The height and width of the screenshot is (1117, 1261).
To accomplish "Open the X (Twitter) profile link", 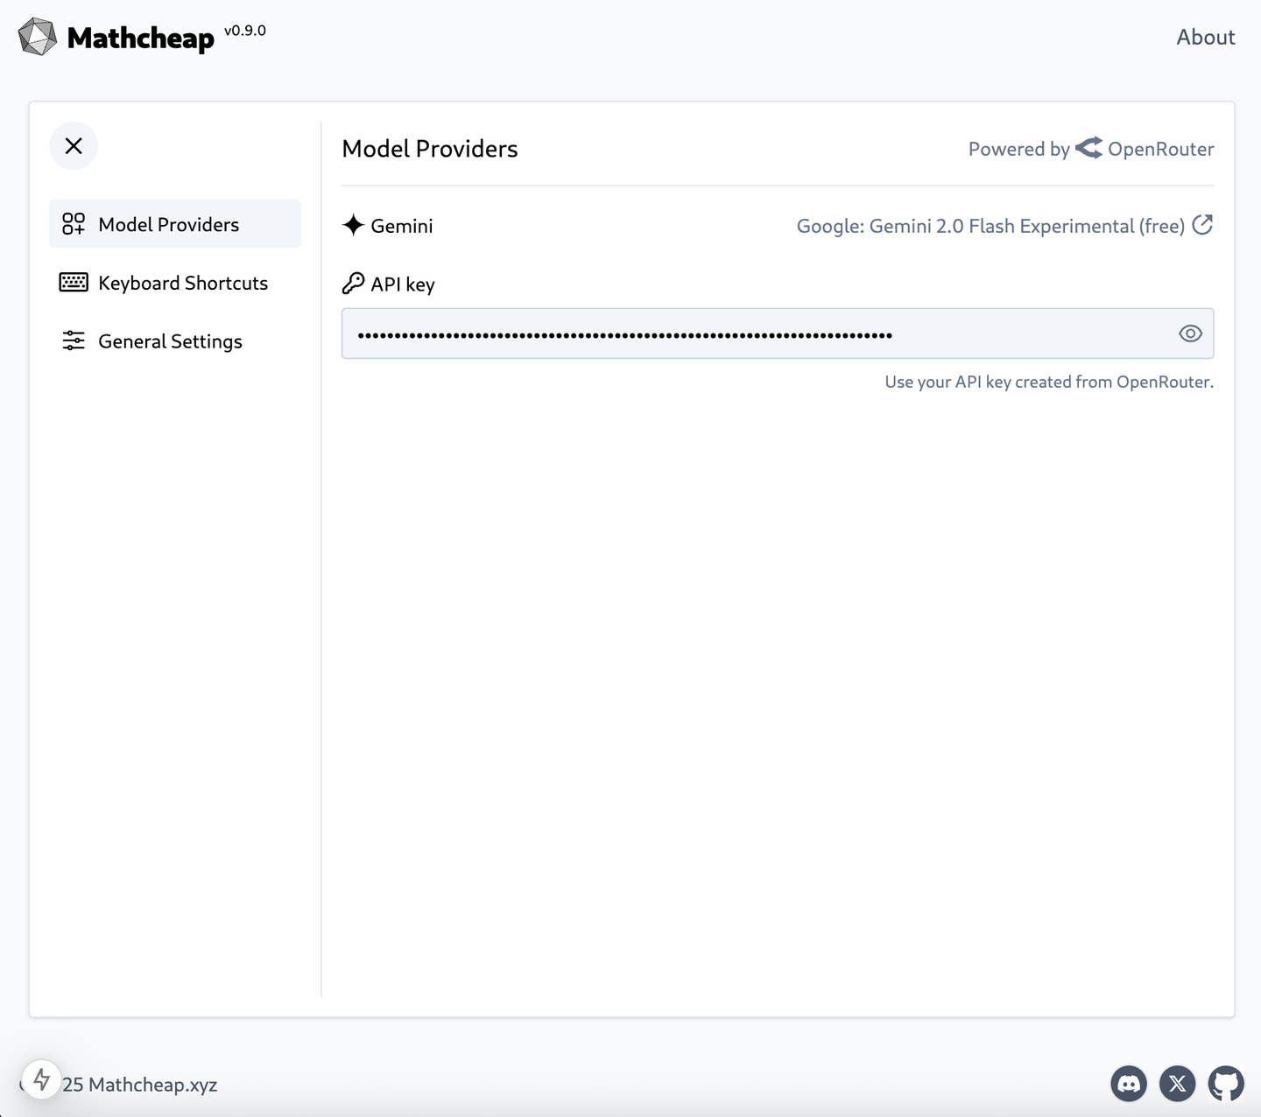I will pos(1178,1084).
